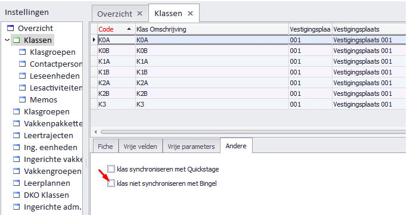This screenshot has height=215, width=407.
Task: Select the Memos icon under Klassen
Action: pyautogui.click(x=23, y=99)
